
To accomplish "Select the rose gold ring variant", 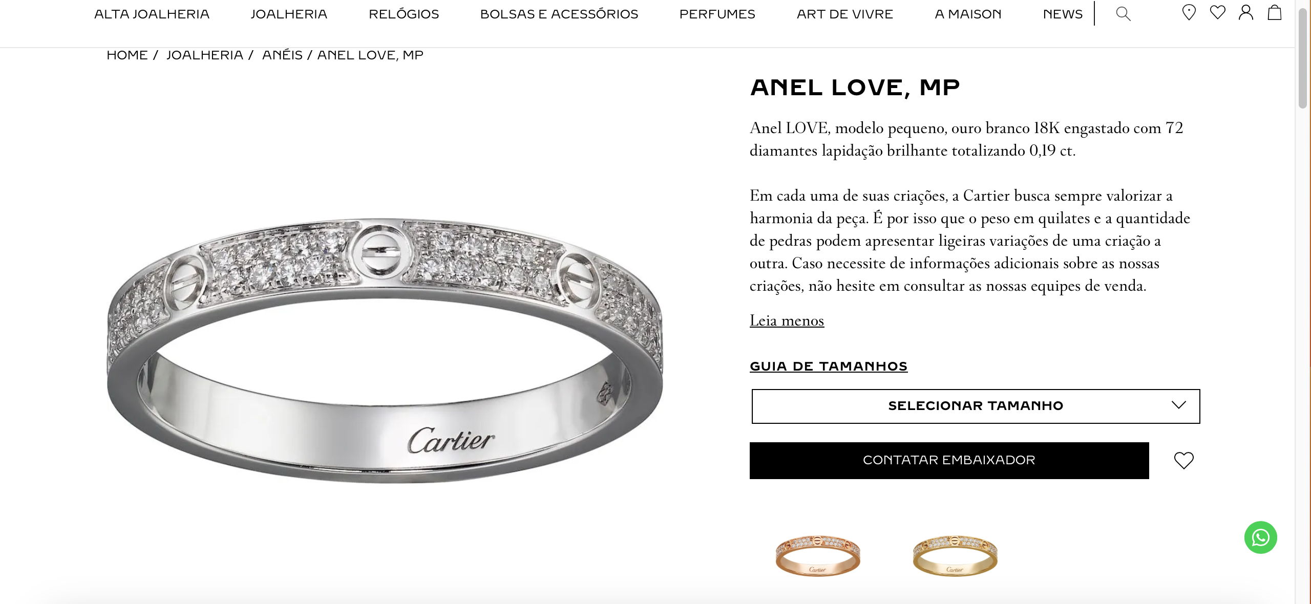I will (817, 556).
